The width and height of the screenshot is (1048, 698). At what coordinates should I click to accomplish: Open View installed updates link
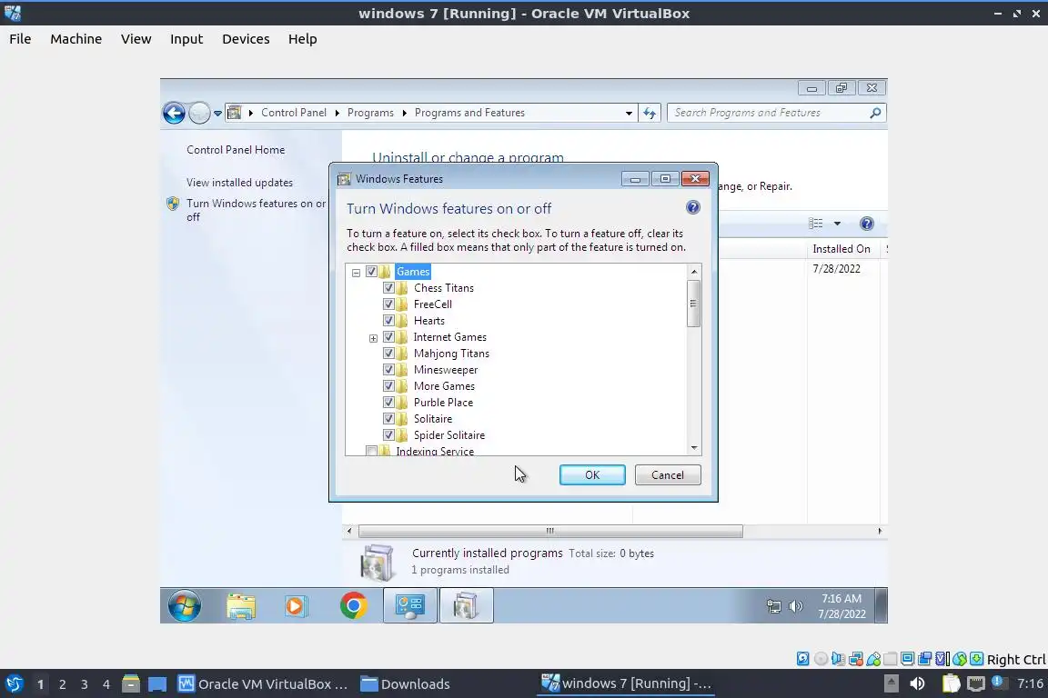(x=239, y=183)
